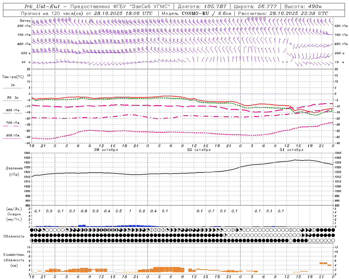
Task: Click the dashed line sample under the 850 гПа legend
Action: [13, 113]
